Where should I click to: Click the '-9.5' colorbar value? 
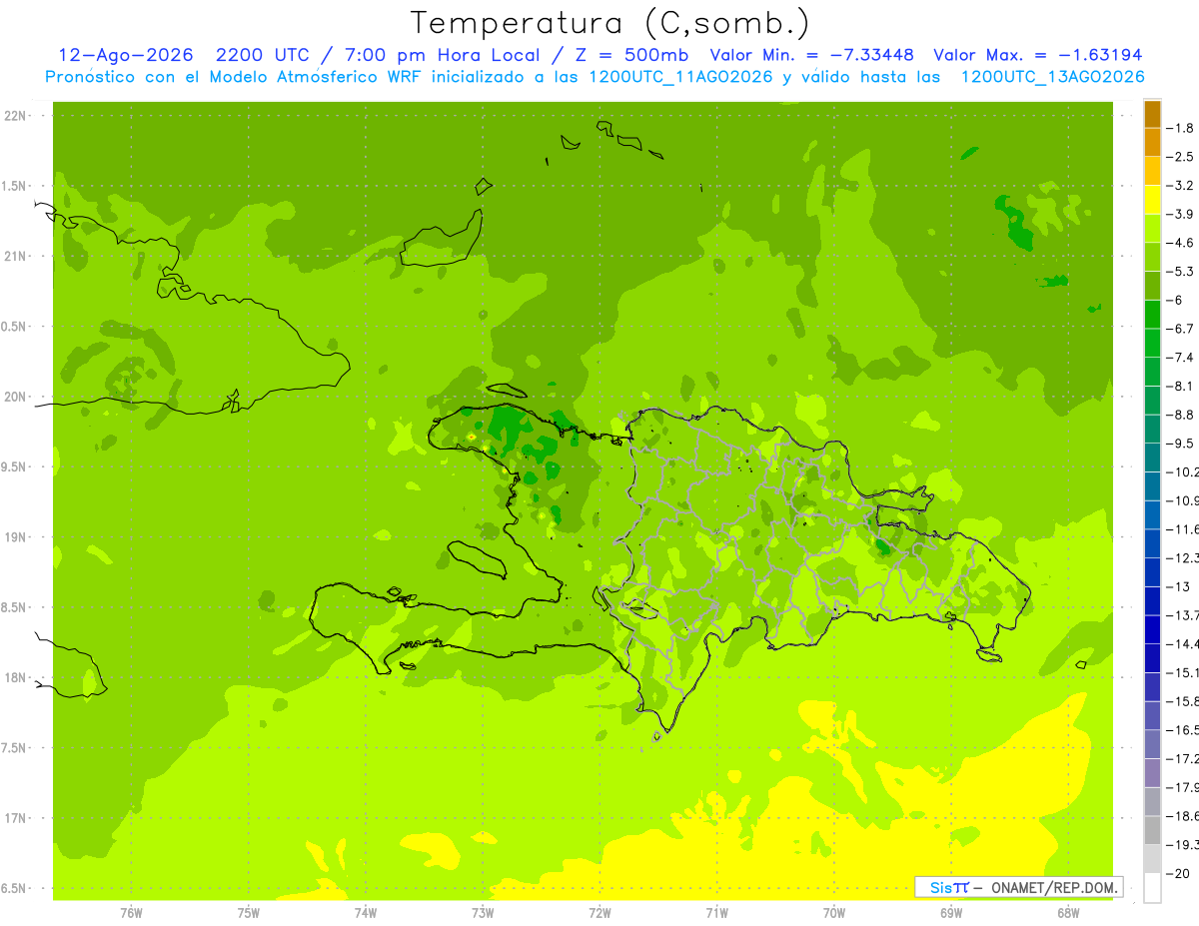click(1181, 443)
